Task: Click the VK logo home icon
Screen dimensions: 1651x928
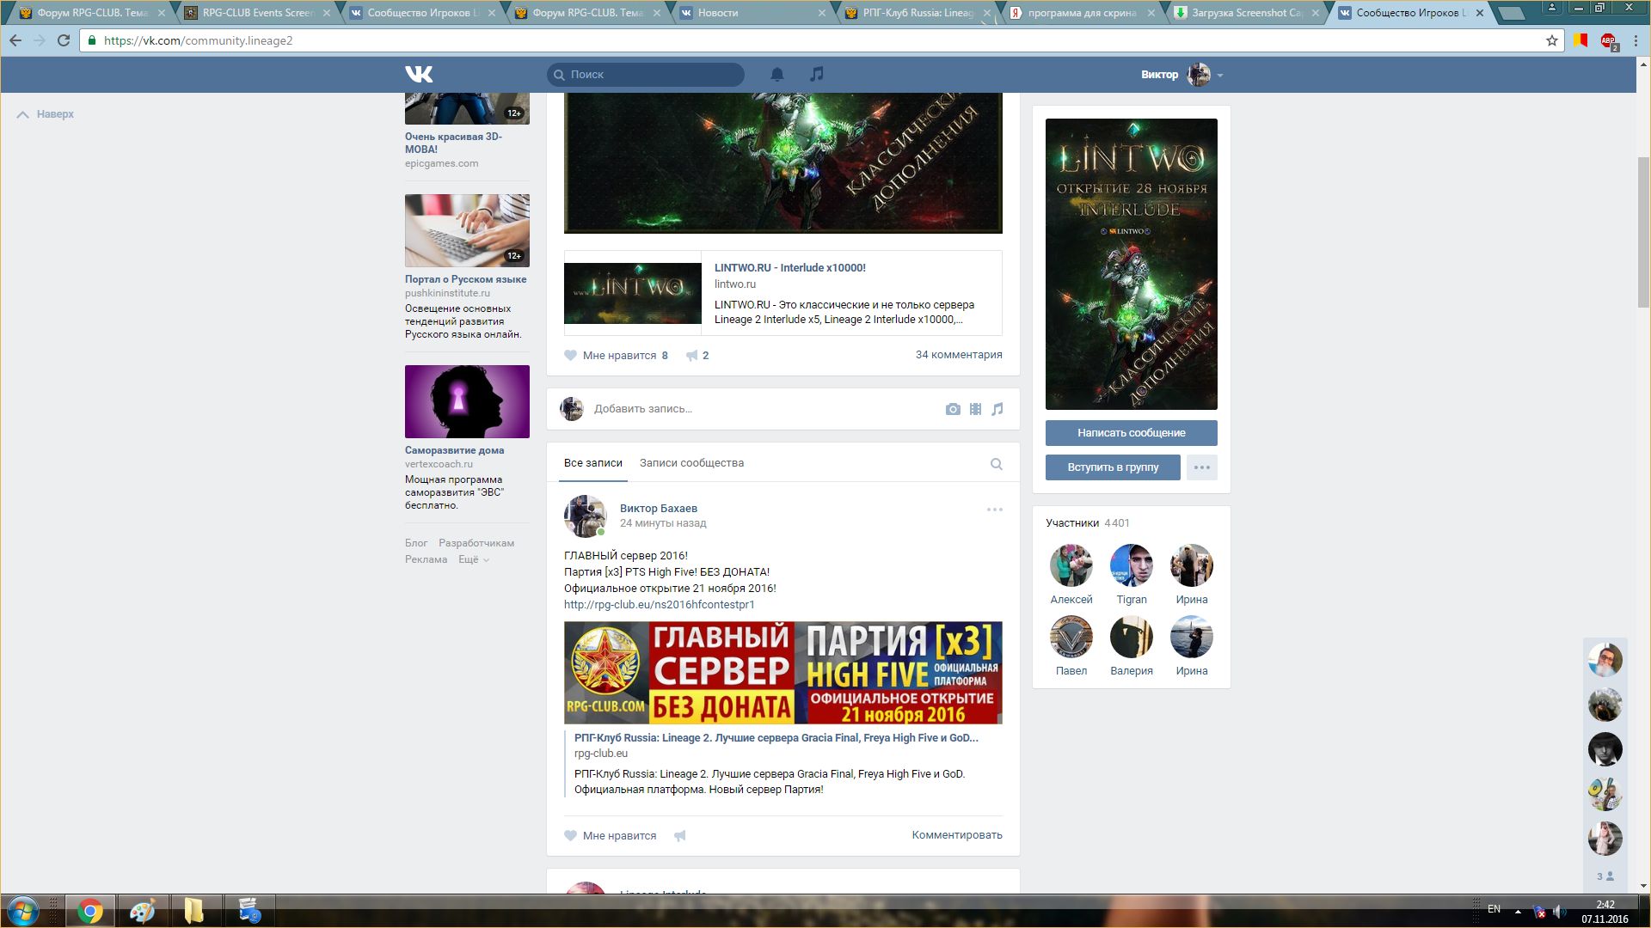Action: (419, 75)
